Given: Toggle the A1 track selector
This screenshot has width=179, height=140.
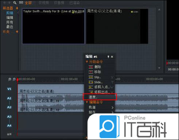Looking at the screenshot, I should tap(9, 98).
